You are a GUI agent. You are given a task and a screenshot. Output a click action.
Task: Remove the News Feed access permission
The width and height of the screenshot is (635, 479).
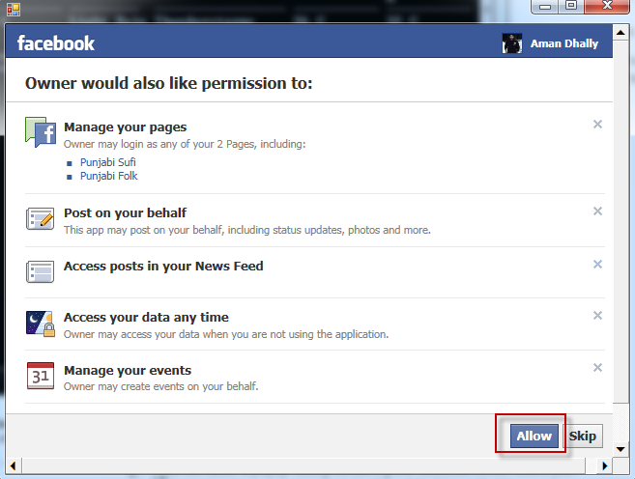(597, 264)
